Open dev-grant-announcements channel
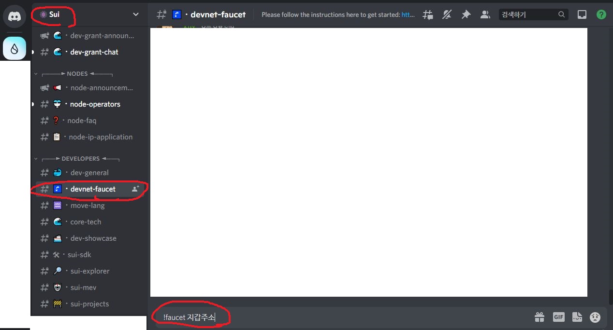Viewport: 613px width, 330px height. pos(89,36)
